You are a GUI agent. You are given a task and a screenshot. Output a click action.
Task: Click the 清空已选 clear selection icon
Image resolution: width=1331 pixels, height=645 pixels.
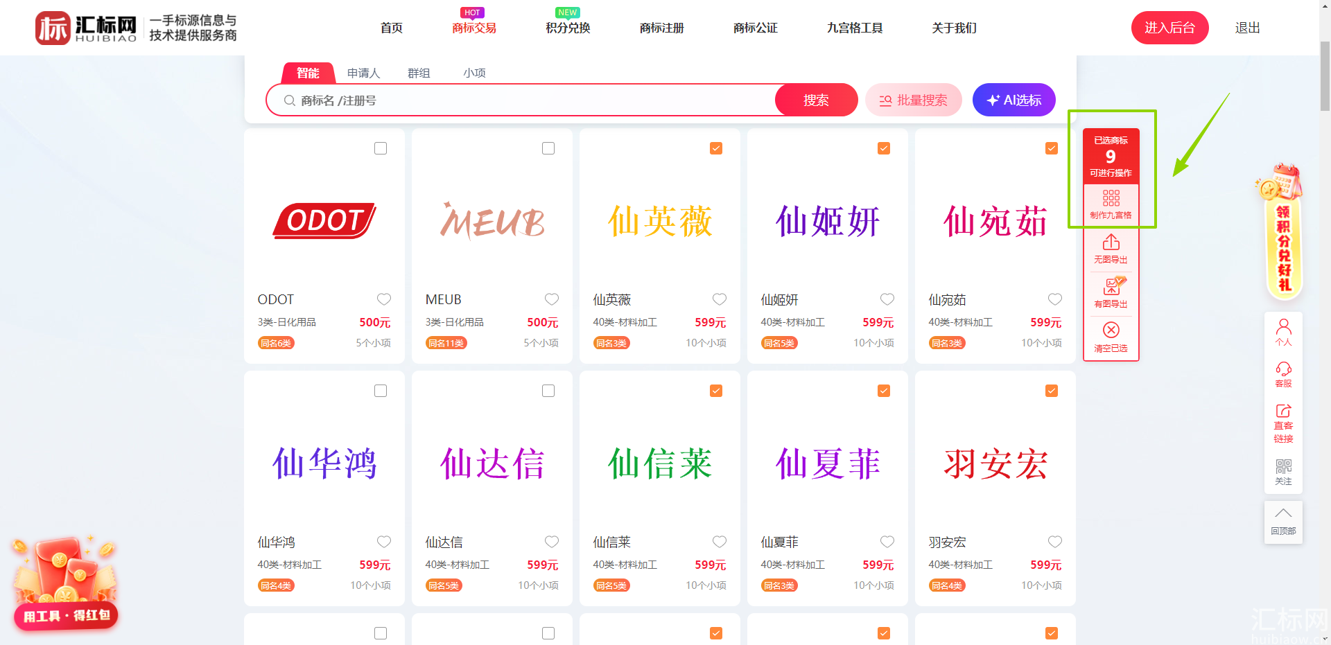coord(1111,330)
